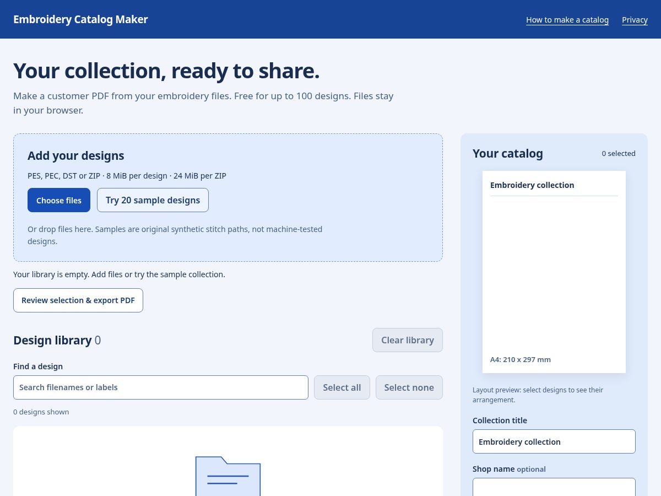Open the Privacy link
This screenshot has width=661, height=496.
[x=635, y=20]
